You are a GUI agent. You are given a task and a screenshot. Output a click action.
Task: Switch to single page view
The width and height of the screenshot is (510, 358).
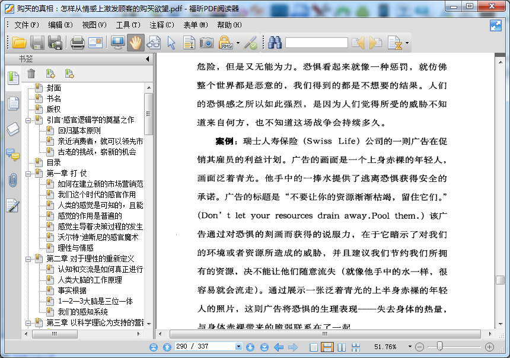coord(314,347)
